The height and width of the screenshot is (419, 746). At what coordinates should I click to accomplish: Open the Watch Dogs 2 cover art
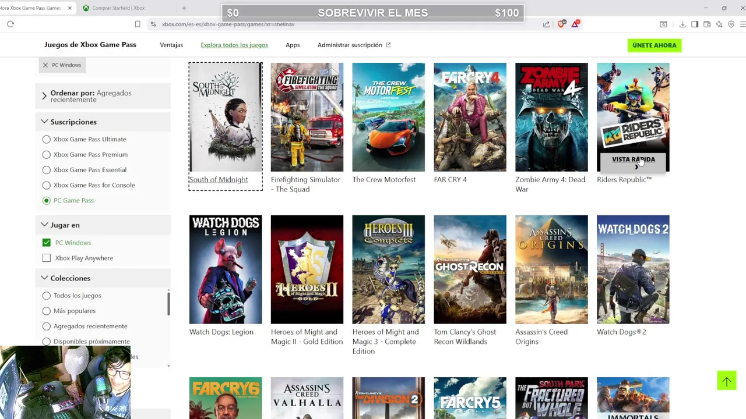[634, 269]
